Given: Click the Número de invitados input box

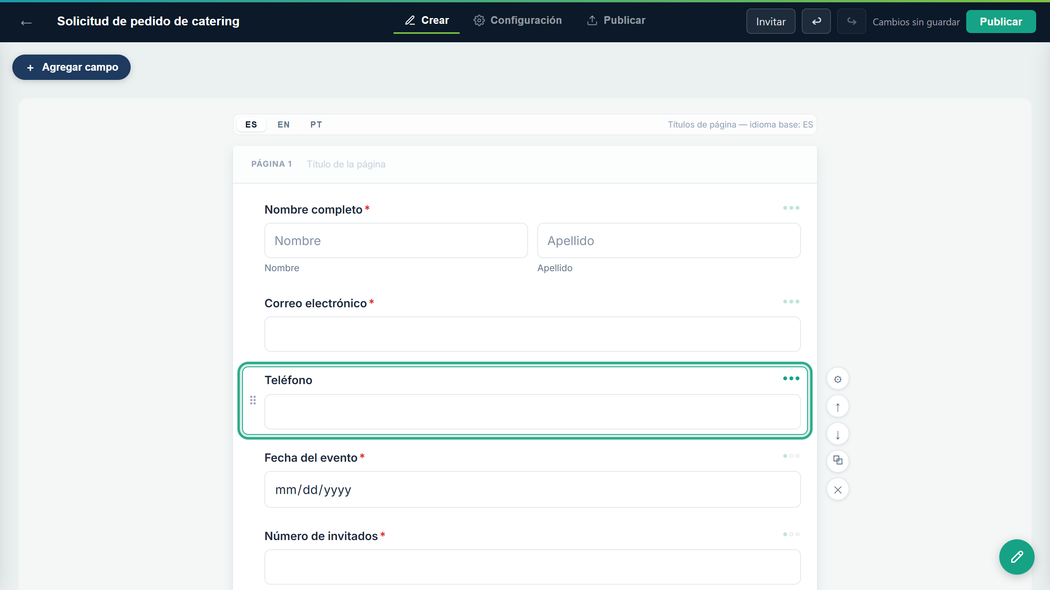Looking at the screenshot, I should click(532, 567).
